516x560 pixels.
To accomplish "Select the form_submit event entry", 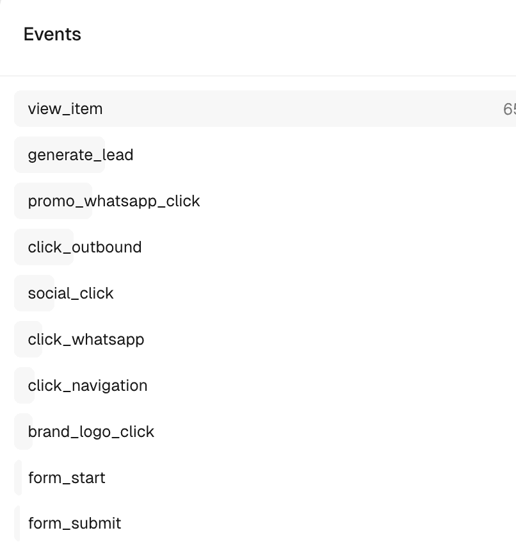I will 74,523.
